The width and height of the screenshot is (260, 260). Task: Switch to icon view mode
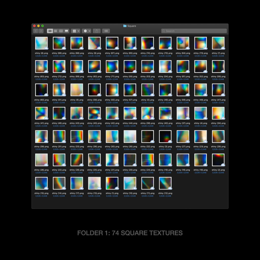pyautogui.click(x=50, y=31)
